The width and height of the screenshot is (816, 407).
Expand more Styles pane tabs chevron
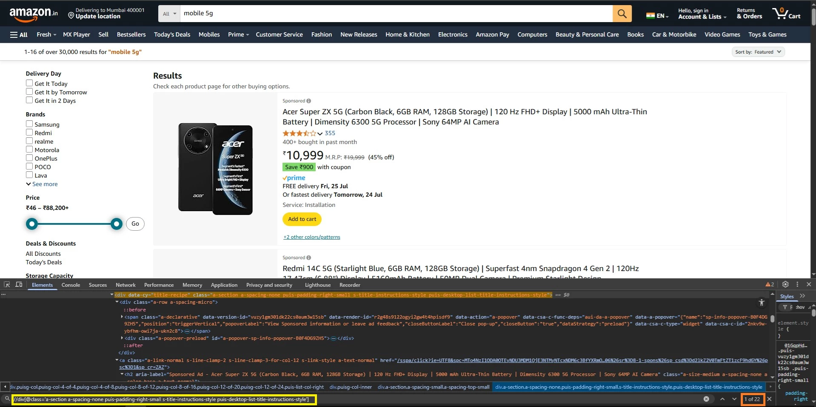pos(802,296)
